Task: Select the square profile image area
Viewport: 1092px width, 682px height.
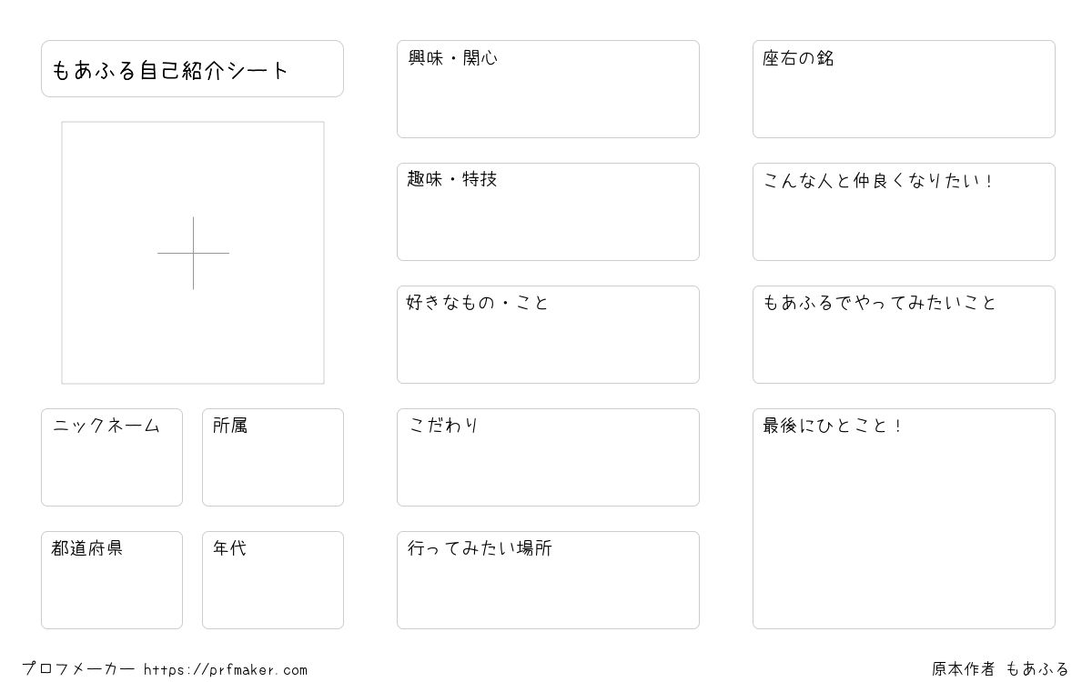Action: [193, 253]
